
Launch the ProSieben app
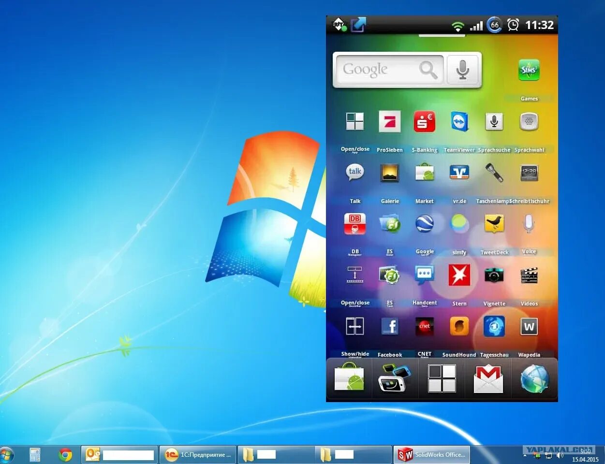(x=390, y=122)
